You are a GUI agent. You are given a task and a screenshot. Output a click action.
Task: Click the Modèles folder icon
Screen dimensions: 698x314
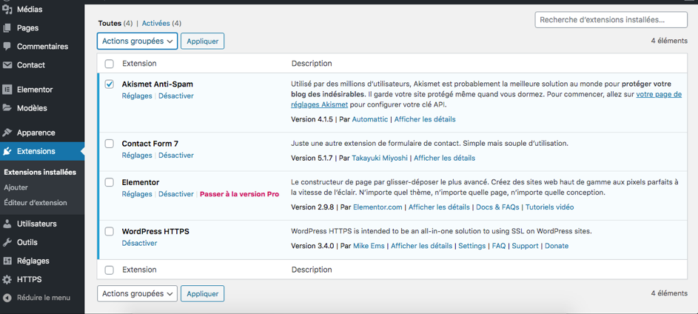7,108
